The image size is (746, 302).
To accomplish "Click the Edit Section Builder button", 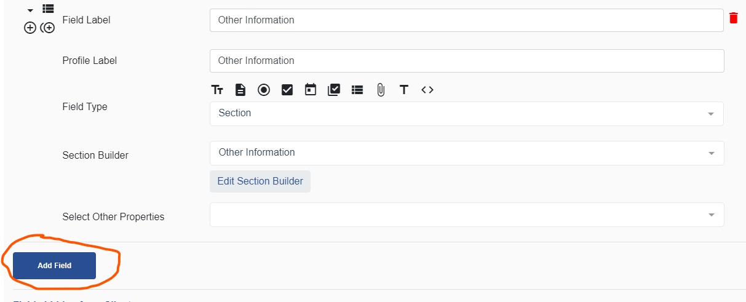I will pos(260,181).
